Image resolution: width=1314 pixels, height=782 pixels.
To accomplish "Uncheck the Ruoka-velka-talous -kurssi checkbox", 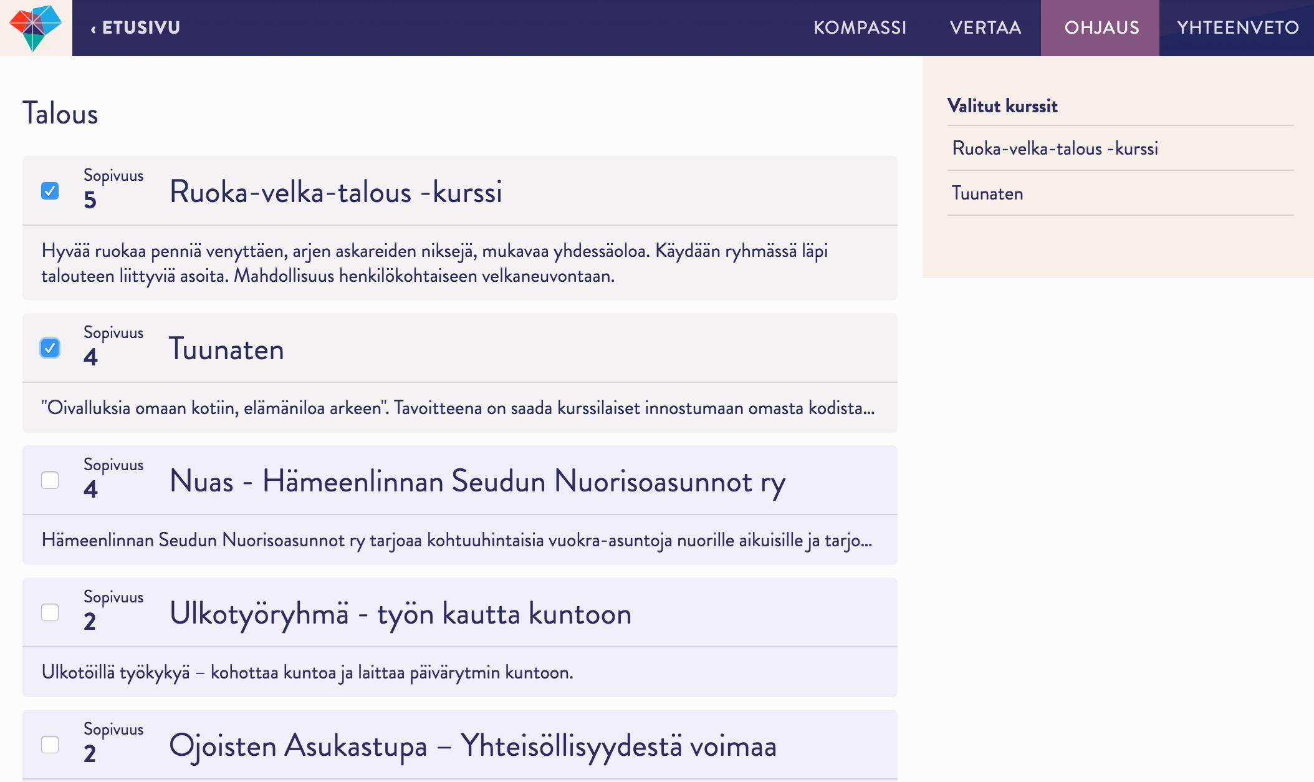I will coord(50,191).
